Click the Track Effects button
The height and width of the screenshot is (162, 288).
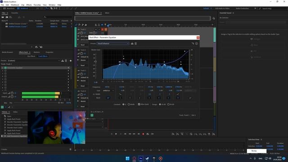[43, 56]
